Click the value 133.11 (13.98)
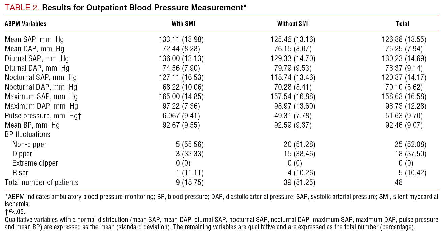This screenshot has height=235, width=441. [x=182, y=40]
